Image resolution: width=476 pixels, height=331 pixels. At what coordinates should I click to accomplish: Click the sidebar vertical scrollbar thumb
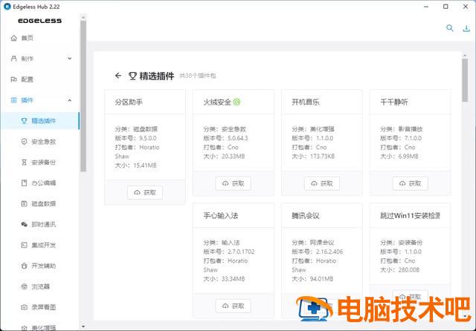click(83, 96)
